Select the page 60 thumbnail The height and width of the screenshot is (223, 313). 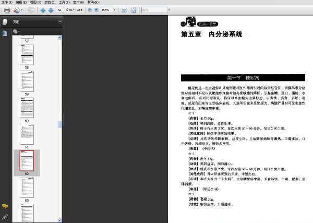pyautogui.click(x=27, y=108)
